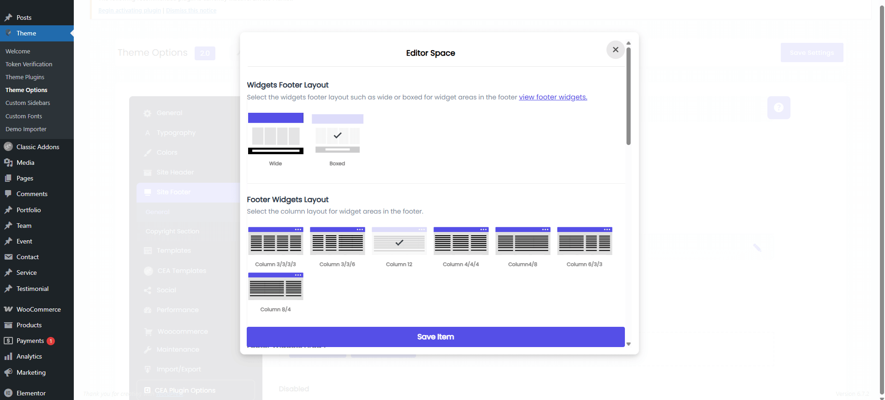Pick the Column 3/3/6 layout icon
885x400 pixels.
click(337, 241)
